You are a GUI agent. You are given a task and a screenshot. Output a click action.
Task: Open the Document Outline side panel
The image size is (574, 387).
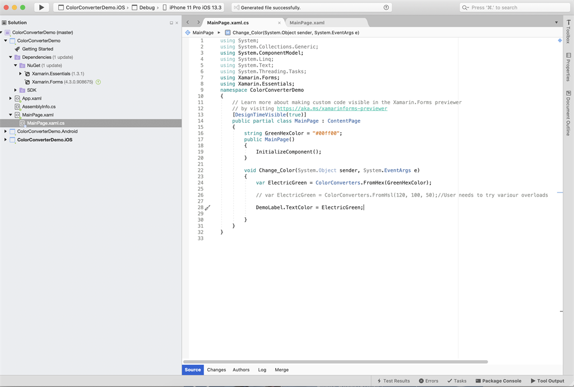click(x=568, y=113)
